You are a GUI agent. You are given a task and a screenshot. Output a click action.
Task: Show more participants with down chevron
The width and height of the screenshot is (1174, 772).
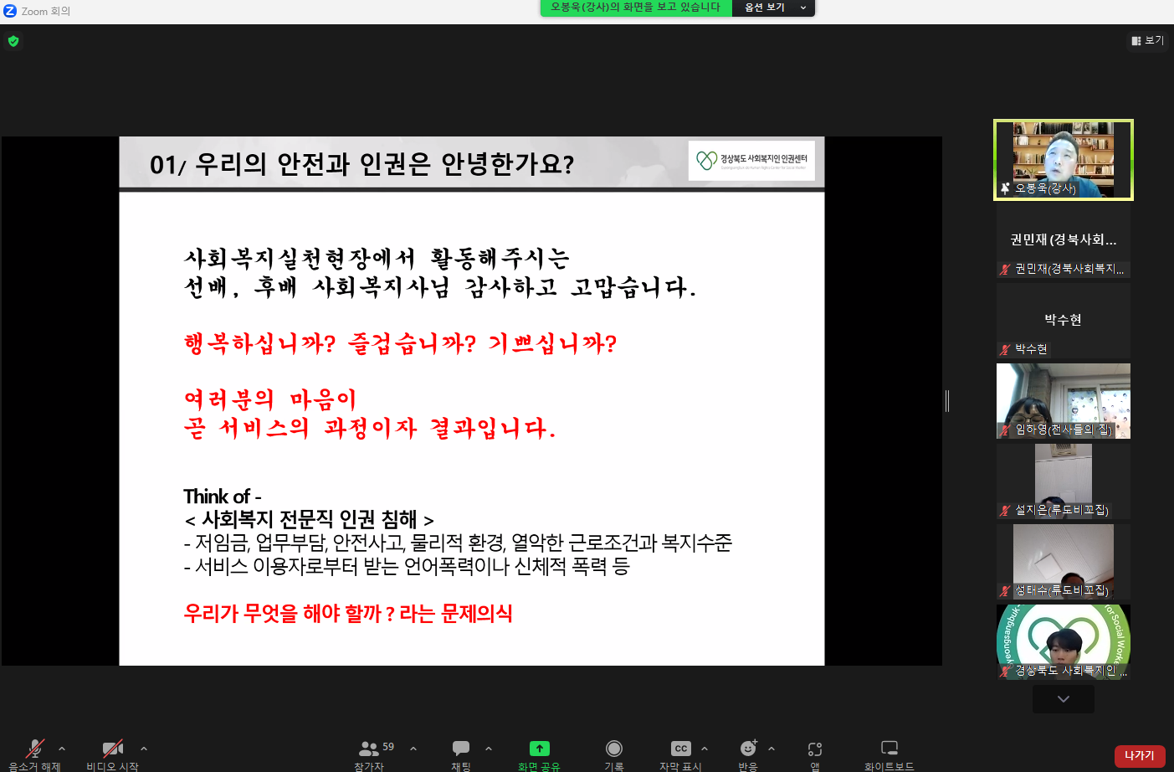1064,699
